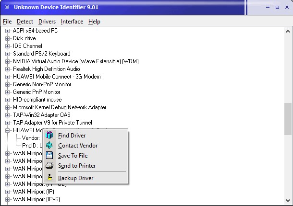This screenshot has height=206, width=293.
Task: Expand WAN Miniport (IP) node
Action: point(7,192)
